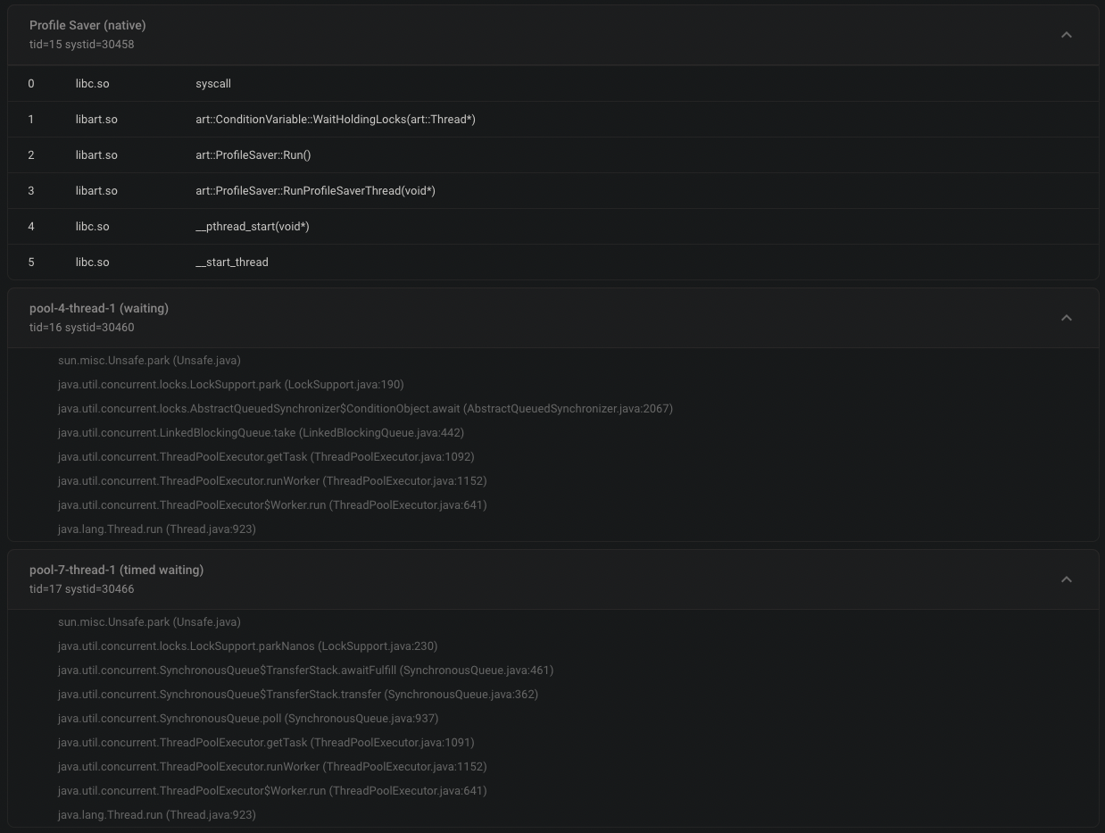Select the SynchronousQueue.poll frame

pos(248,718)
